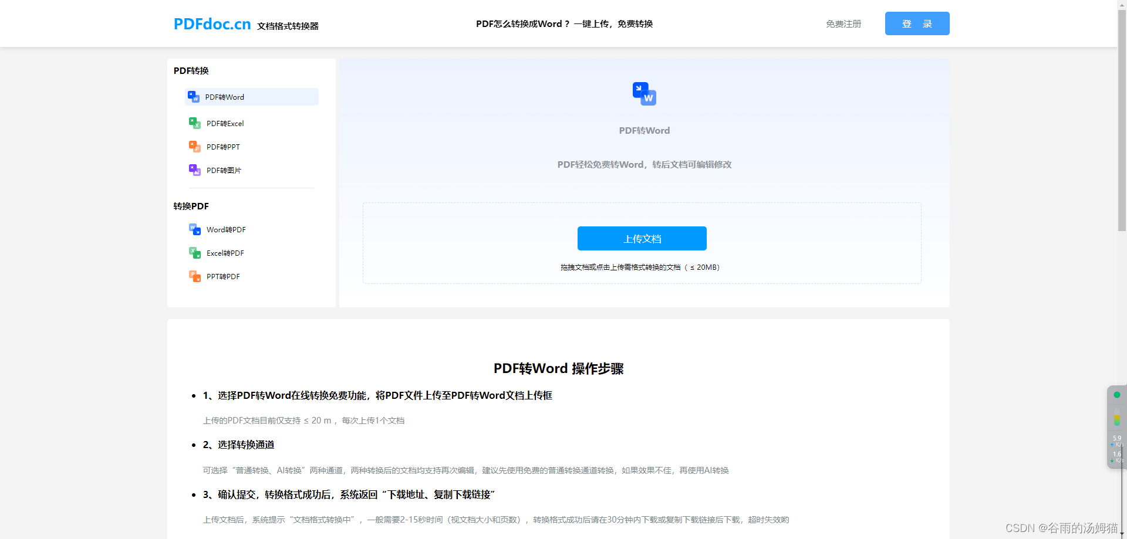Click the 5.9 K/s upload speed readout
1127x539 pixels.
pos(1117,441)
